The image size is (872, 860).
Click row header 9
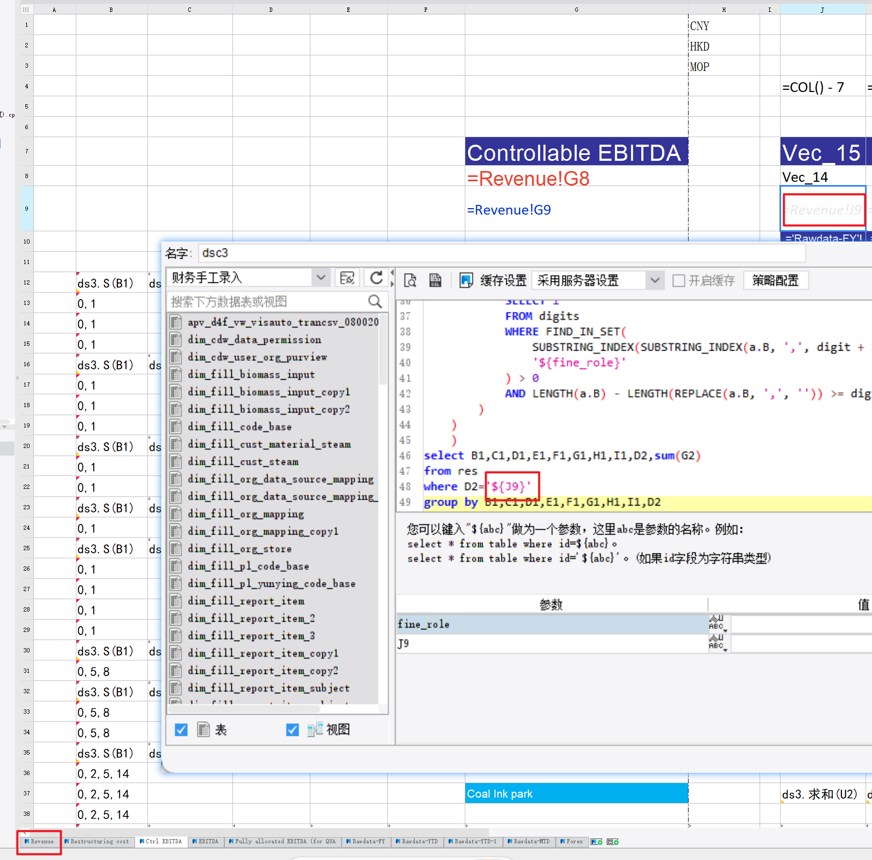pyautogui.click(x=26, y=209)
